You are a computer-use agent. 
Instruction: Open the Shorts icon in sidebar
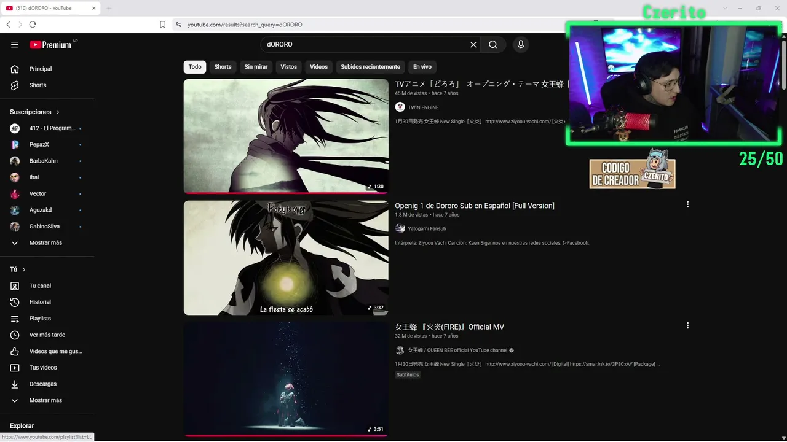click(x=15, y=85)
